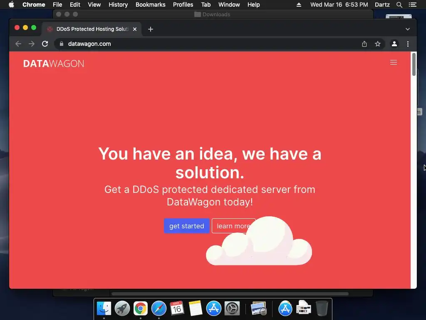This screenshot has height=320, width=426.
Task: Open Launchpad from the Dock
Action: click(122, 308)
